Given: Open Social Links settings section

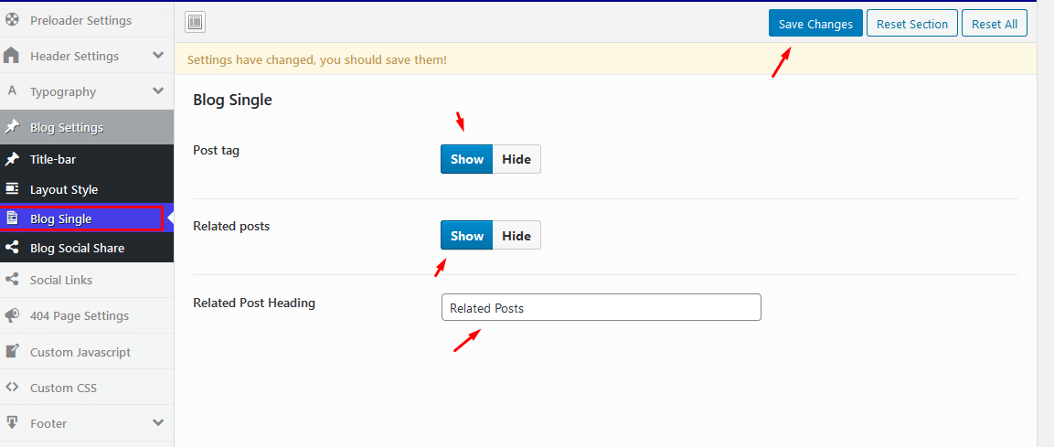Looking at the screenshot, I should coord(61,280).
